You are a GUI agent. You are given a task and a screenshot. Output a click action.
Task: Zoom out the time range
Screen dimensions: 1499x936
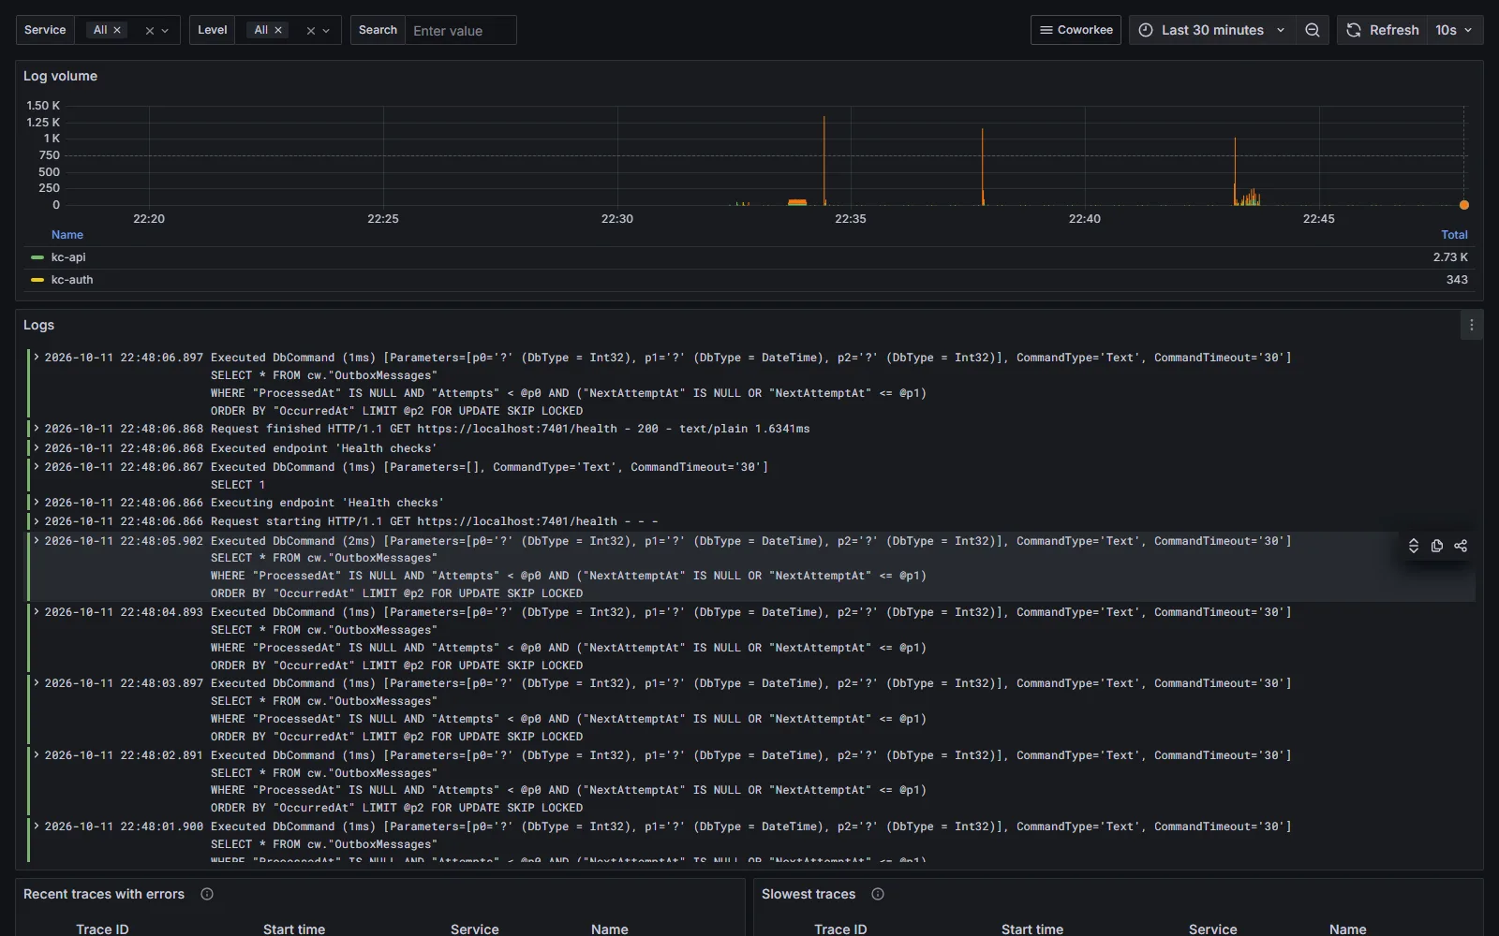1313,30
